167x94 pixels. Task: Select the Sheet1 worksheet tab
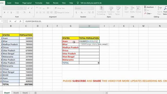pyautogui.click(x=7, y=93)
